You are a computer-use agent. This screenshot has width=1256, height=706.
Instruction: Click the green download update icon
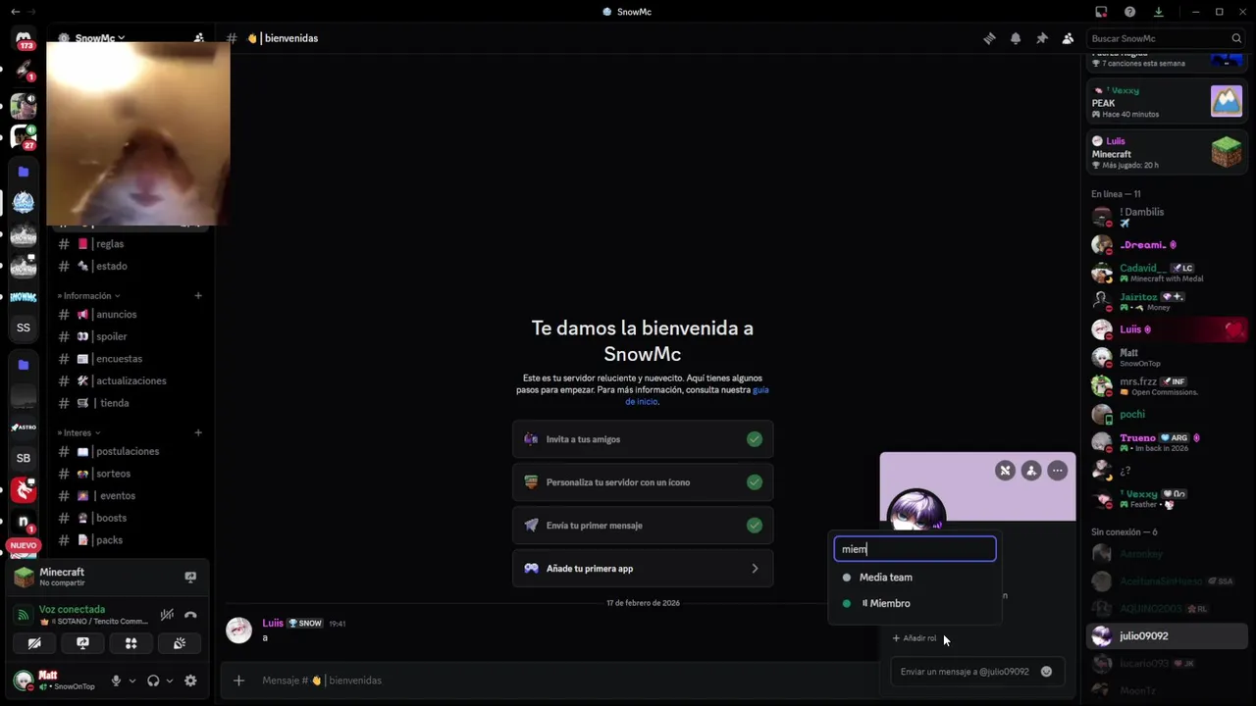click(x=1159, y=12)
